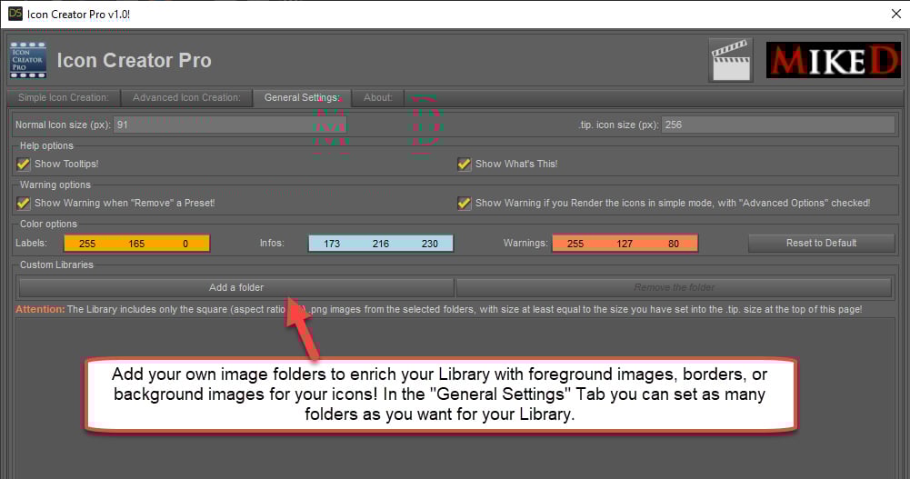Click the DS icon in title bar
Viewport: 910px width, 479px height.
pos(15,13)
